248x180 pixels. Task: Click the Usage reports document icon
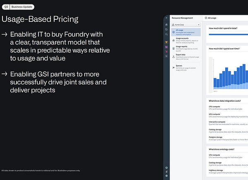174,49
